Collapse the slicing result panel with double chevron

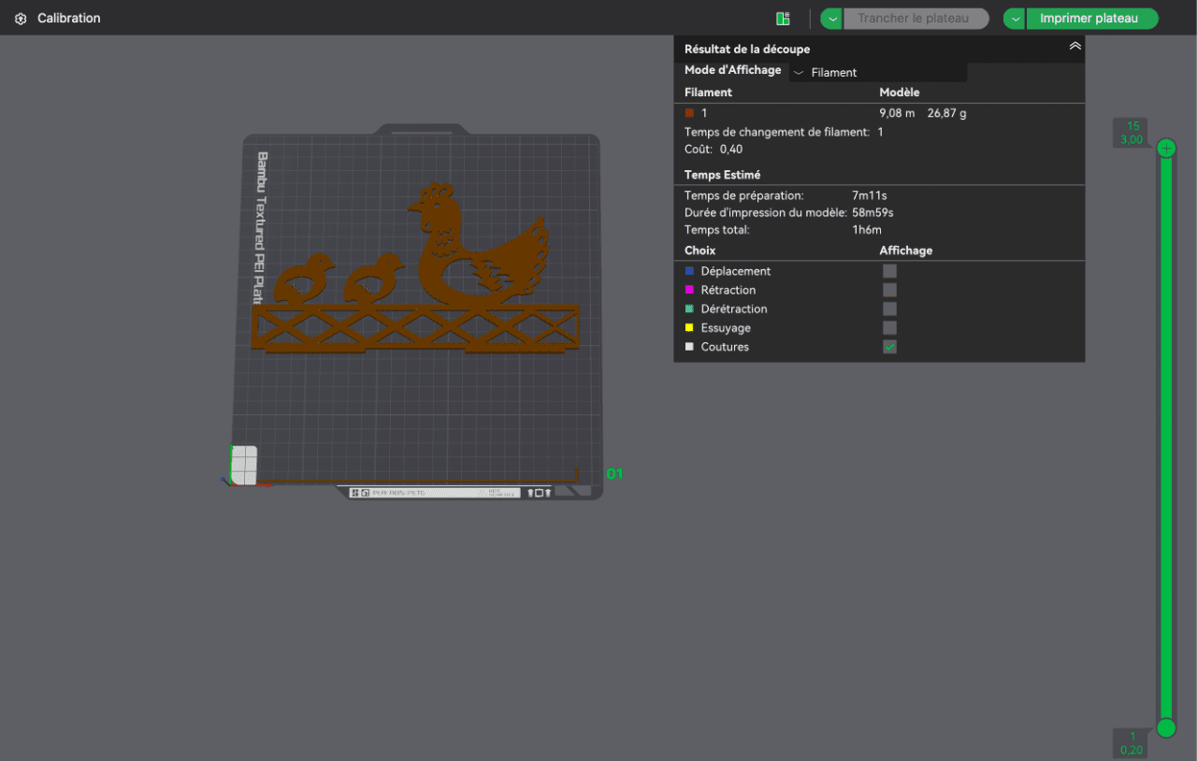tap(1074, 46)
